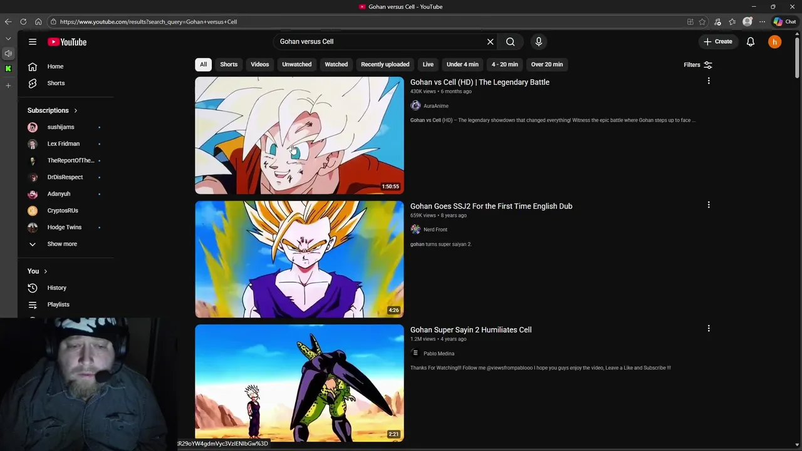Select the Live filter chip

[x=428, y=65]
